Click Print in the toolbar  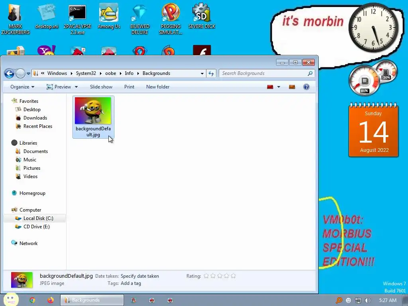point(129,87)
